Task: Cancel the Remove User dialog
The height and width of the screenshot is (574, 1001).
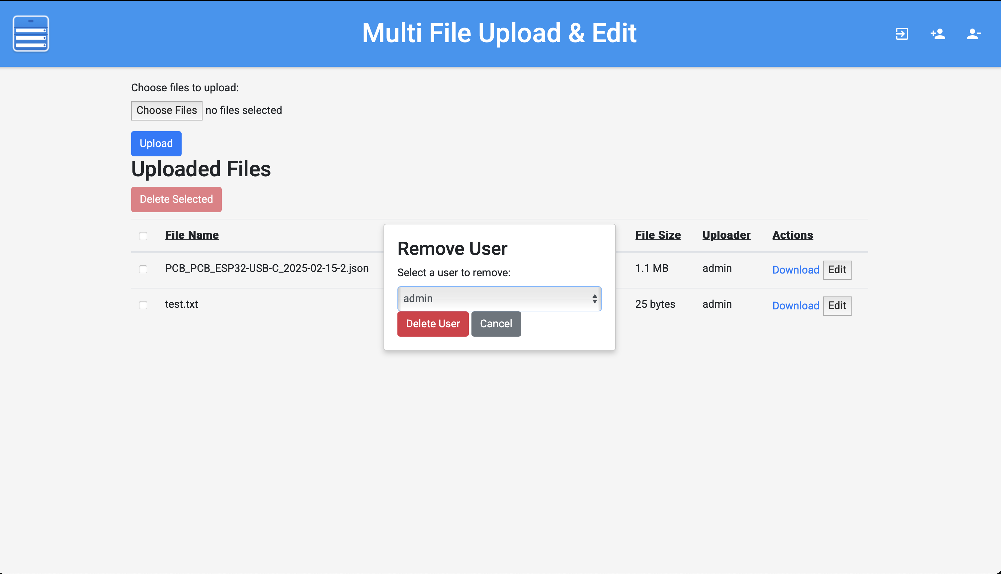Action: pos(496,324)
